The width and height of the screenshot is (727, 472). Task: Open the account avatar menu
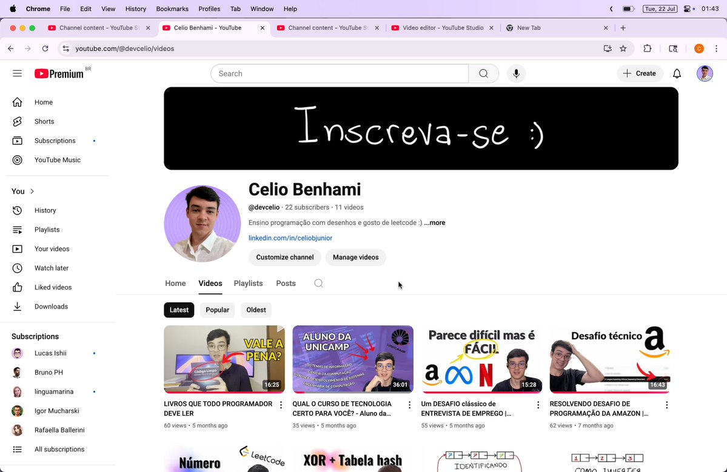(705, 74)
